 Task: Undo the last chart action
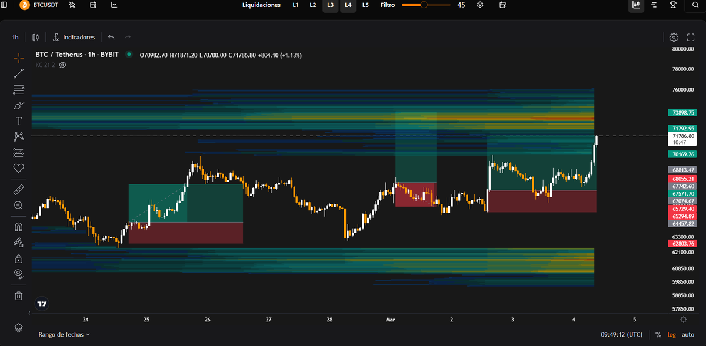111,37
